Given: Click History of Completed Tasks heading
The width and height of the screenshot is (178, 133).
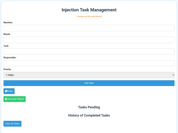Looking at the screenshot, I should 89,115.
